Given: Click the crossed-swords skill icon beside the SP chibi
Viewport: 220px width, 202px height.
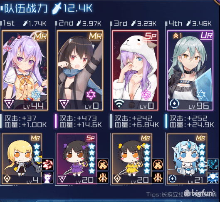Looking at the screenshot, I should tap(103, 165).
